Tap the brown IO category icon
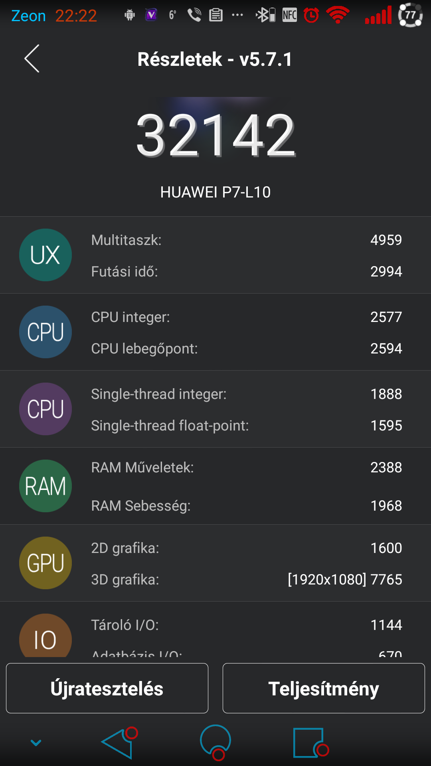 click(45, 636)
